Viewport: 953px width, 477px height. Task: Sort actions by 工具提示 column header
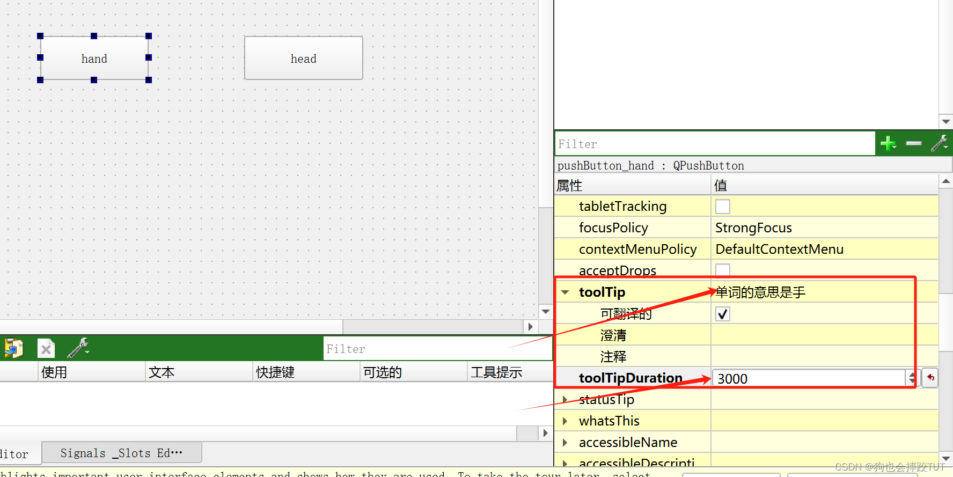coord(510,372)
